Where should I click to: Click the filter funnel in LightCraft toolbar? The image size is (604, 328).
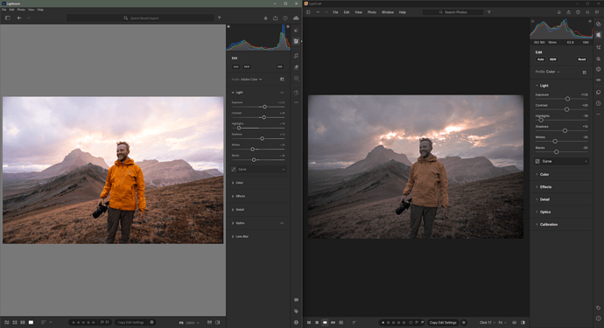[x=488, y=12]
